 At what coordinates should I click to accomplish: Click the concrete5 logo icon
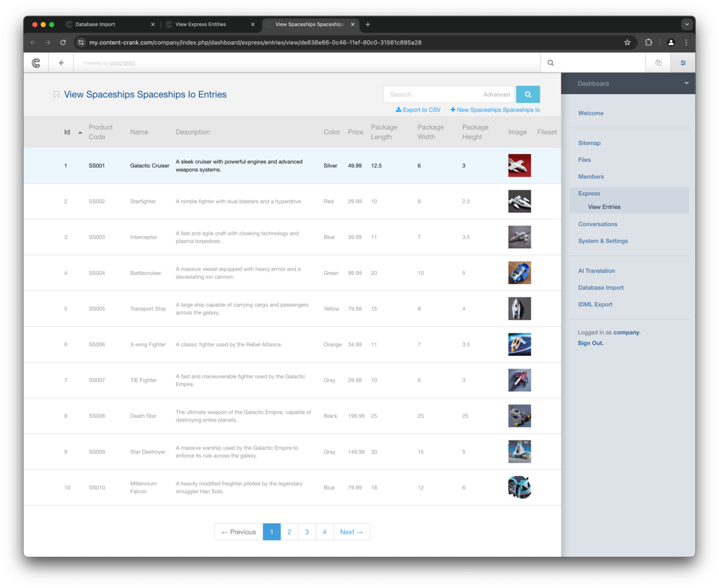pos(36,62)
